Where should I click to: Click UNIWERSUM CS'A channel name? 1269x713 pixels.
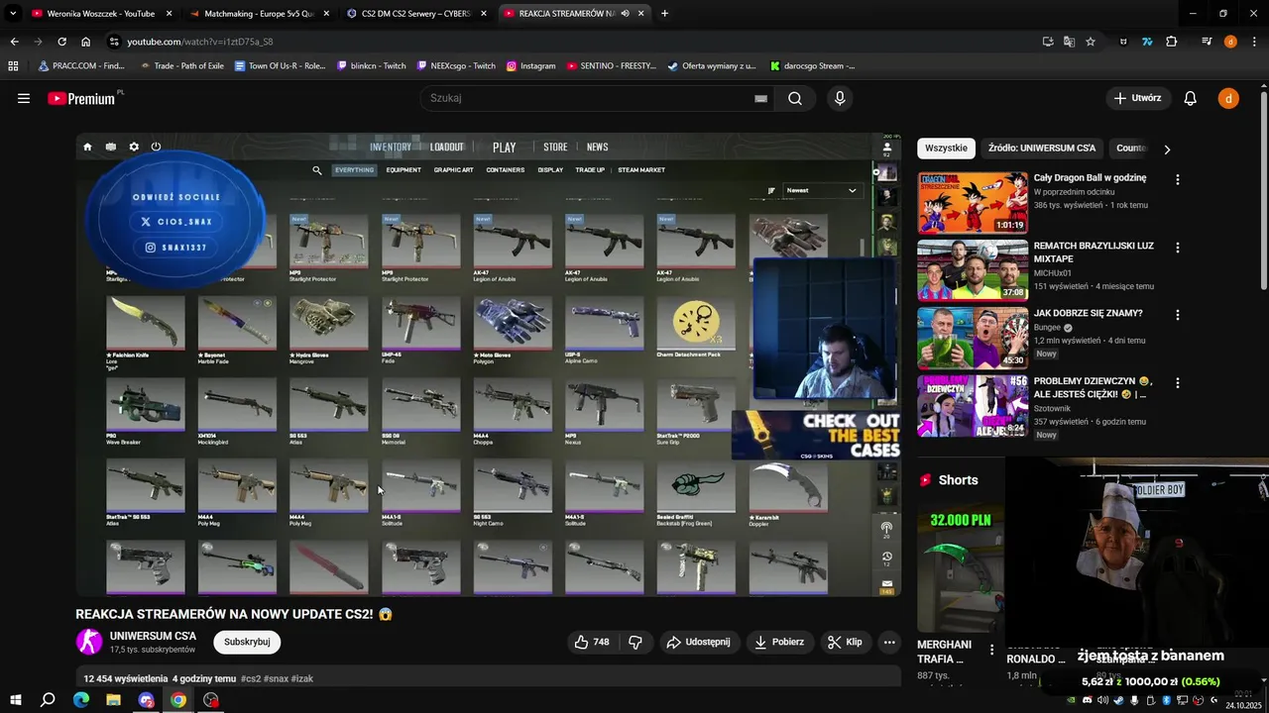153,636
